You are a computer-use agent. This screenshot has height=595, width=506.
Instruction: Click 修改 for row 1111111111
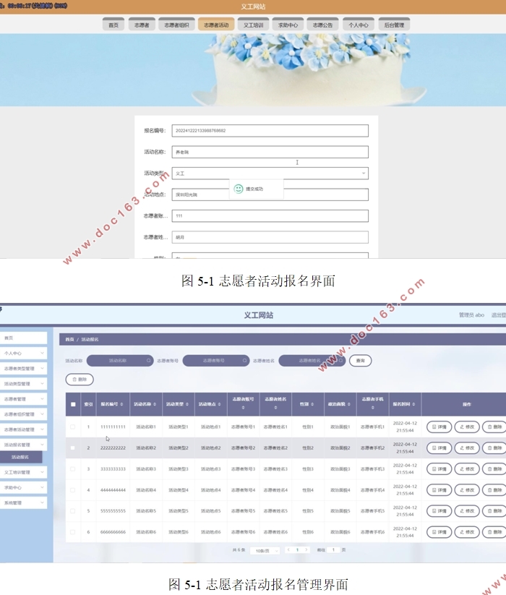[x=467, y=427]
